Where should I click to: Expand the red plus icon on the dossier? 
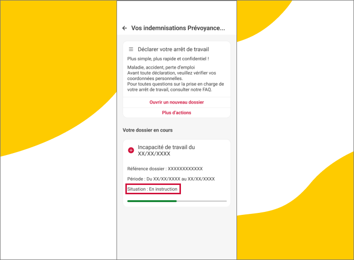click(x=131, y=150)
